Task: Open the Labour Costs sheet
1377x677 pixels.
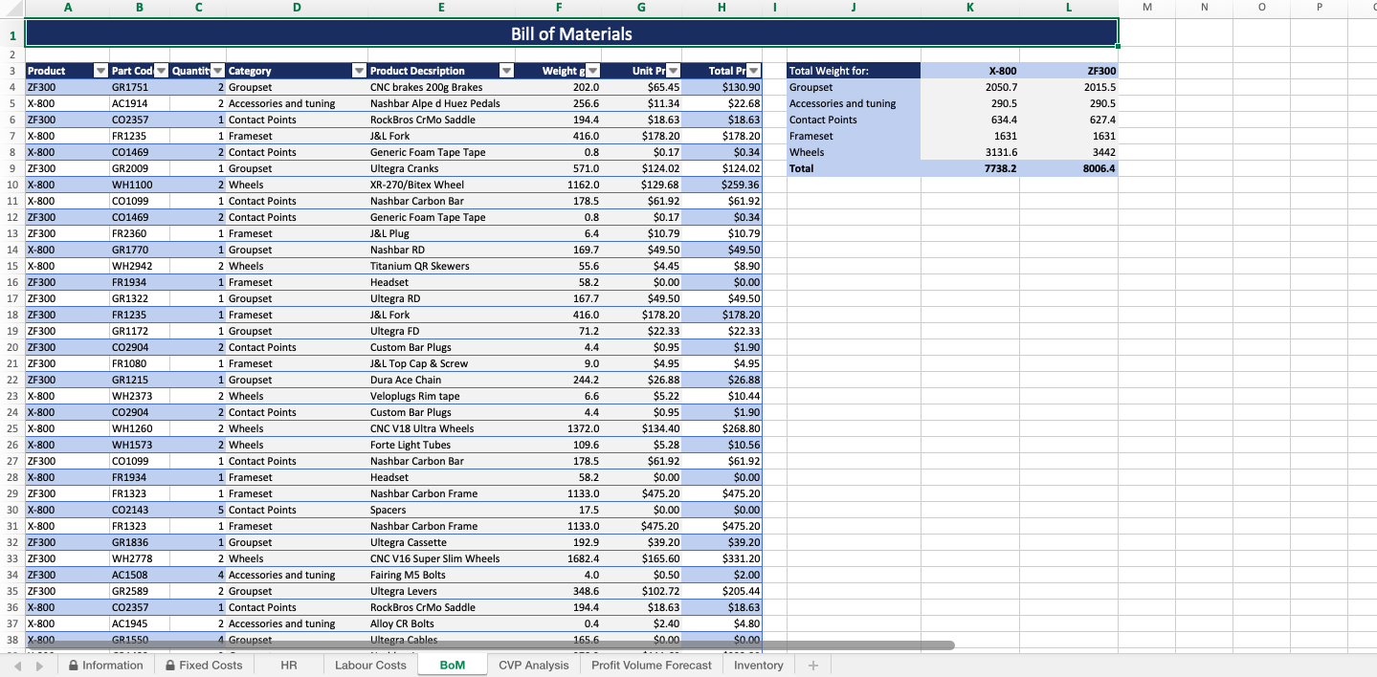Action: coord(370,665)
